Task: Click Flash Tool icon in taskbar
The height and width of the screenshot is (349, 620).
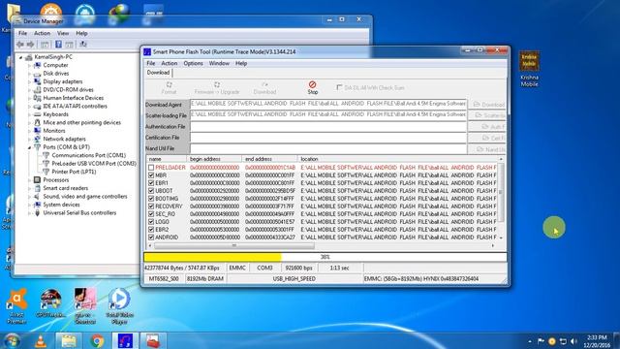Action: [x=125, y=340]
